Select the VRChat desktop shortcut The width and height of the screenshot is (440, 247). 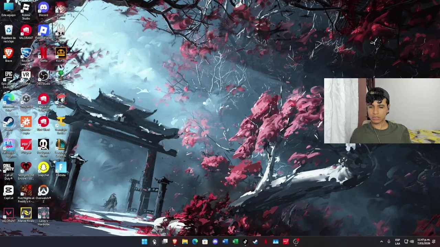point(26,78)
